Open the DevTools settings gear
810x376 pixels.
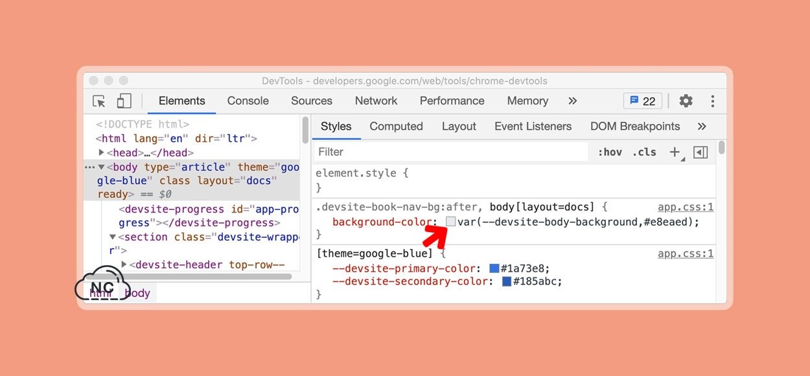686,101
